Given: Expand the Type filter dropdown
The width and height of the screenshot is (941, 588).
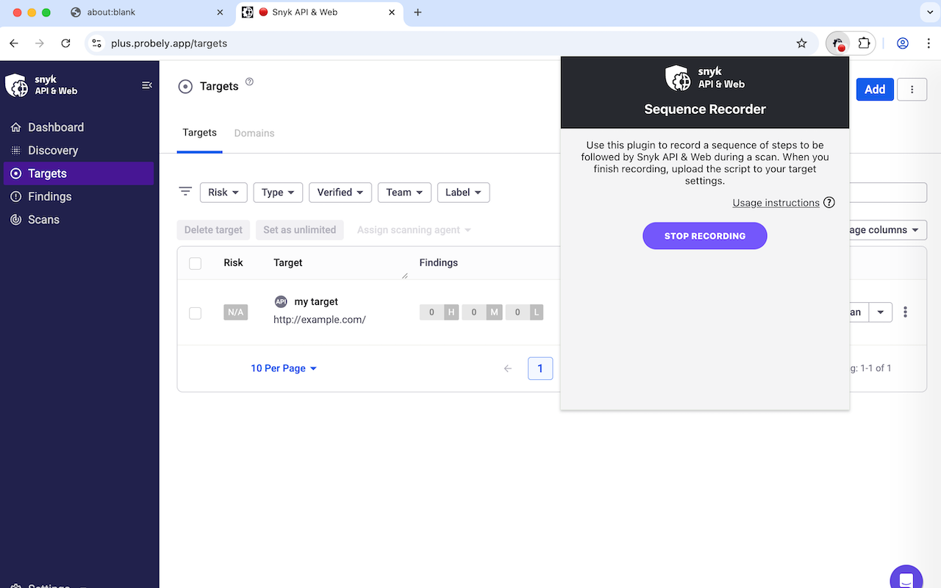Looking at the screenshot, I should (x=278, y=193).
